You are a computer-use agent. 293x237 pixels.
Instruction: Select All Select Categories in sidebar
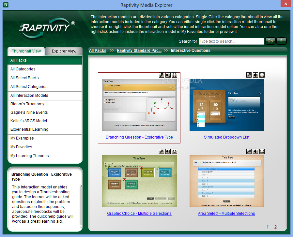(x=45, y=87)
